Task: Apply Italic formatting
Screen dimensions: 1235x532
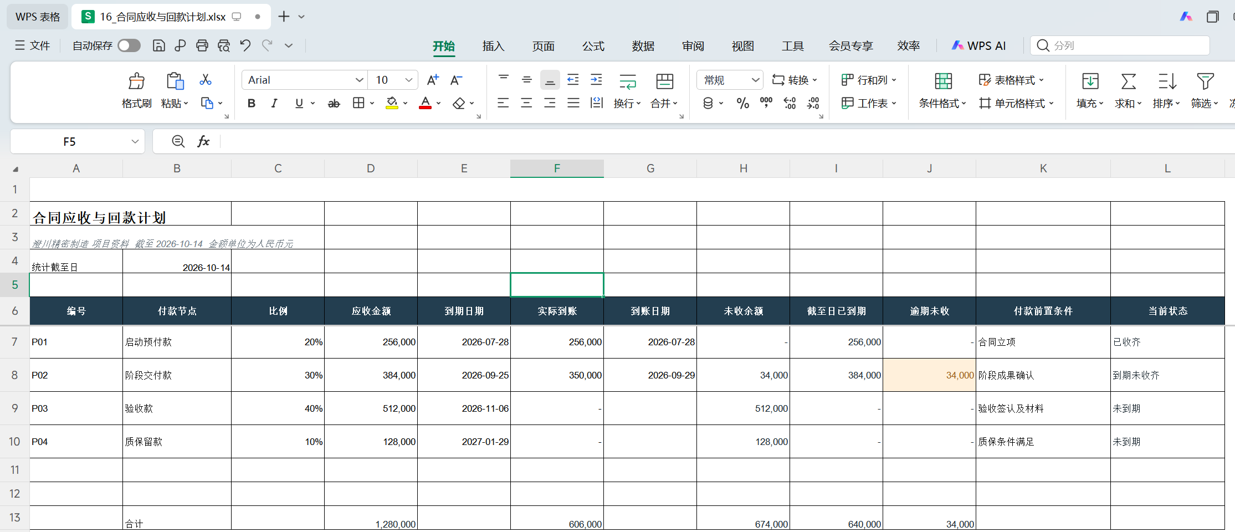Action: coord(274,103)
